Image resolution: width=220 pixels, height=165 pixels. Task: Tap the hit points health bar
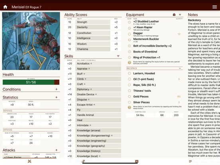pos(31,82)
